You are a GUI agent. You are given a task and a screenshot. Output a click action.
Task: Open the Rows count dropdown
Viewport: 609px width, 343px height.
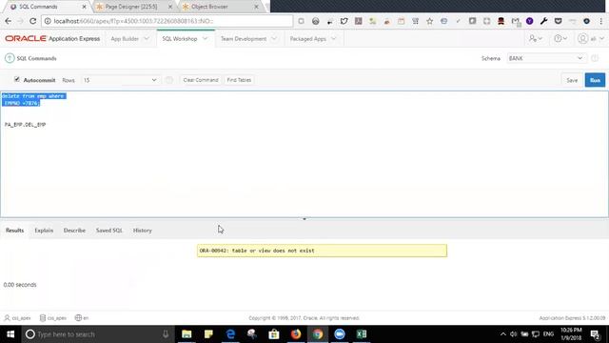(120, 80)
